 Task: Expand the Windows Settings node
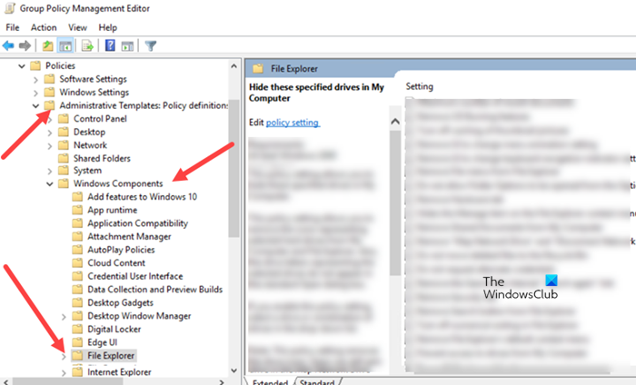tap(35, 94)
